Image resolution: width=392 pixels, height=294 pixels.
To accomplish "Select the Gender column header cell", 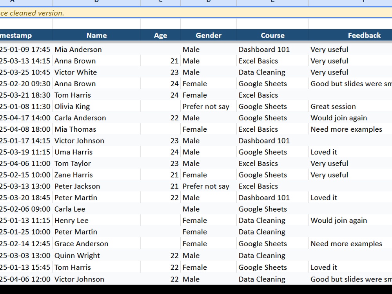I will tap(209, 35).
